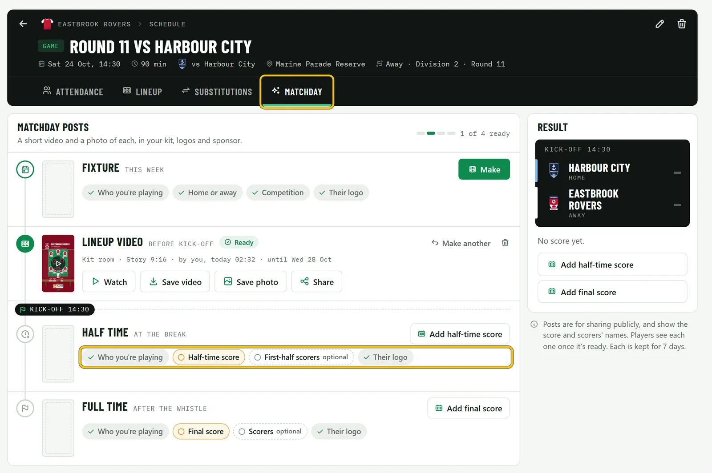The height and width of the screenshot is (473, 712).
Task: Open the Attendance tab
Action: pyautogui.click(x=73, y=92)
